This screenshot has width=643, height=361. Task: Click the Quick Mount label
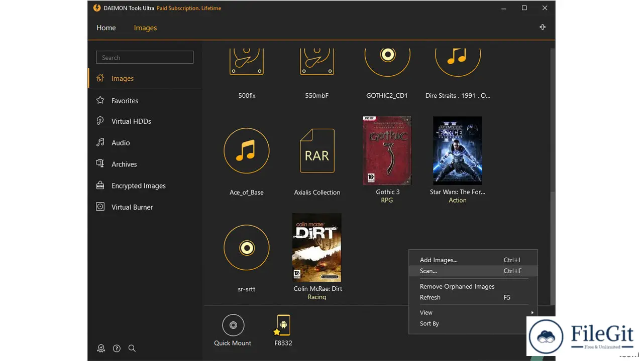coord(233,343)
